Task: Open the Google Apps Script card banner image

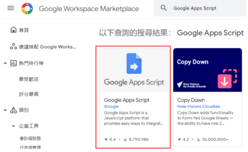Action: point(134,70)
